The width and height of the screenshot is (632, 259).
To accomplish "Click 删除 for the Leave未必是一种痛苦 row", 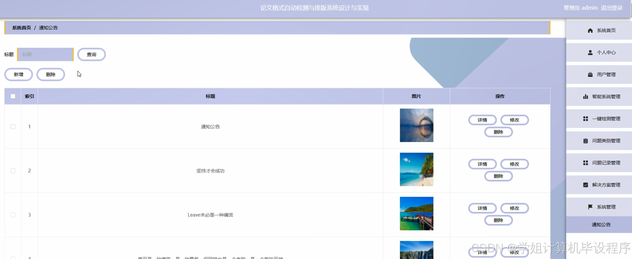I will (498, 220).
